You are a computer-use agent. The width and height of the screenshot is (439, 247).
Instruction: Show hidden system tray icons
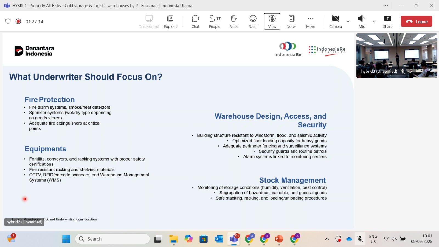click(x=327, y=239)
